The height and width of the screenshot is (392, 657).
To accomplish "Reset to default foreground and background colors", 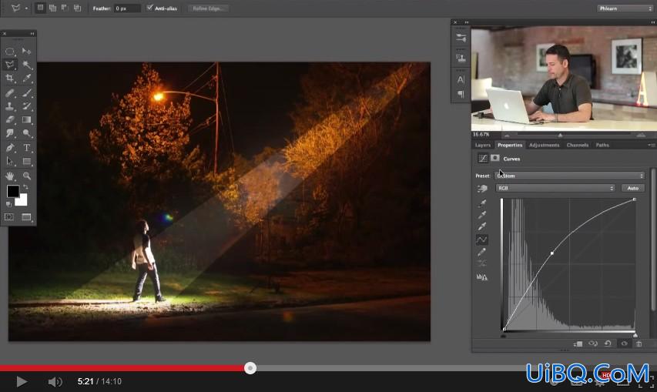I will pyautogui.click(x=8, y=204).
